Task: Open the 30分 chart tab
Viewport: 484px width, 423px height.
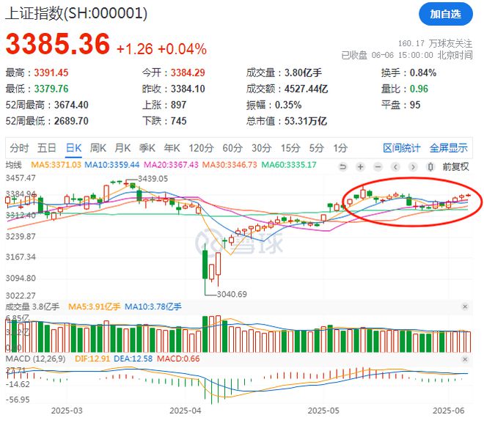Action: 262,148
